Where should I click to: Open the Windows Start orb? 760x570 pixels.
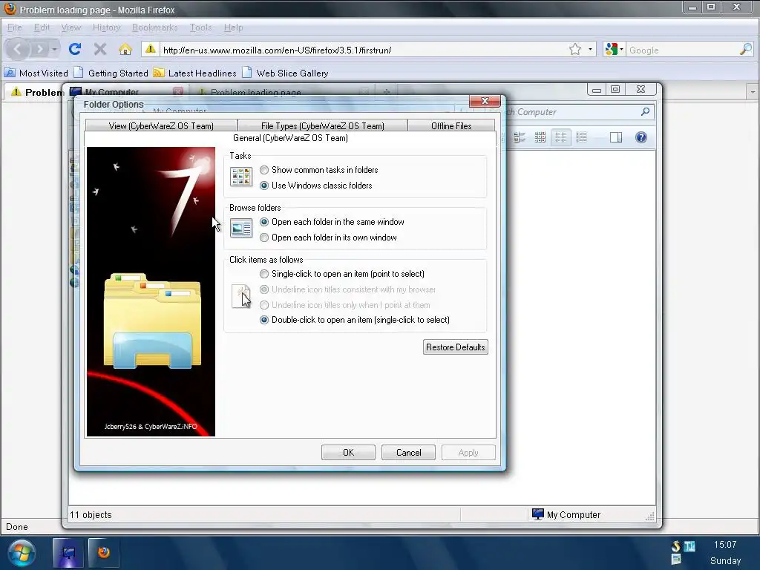[22, 553]
